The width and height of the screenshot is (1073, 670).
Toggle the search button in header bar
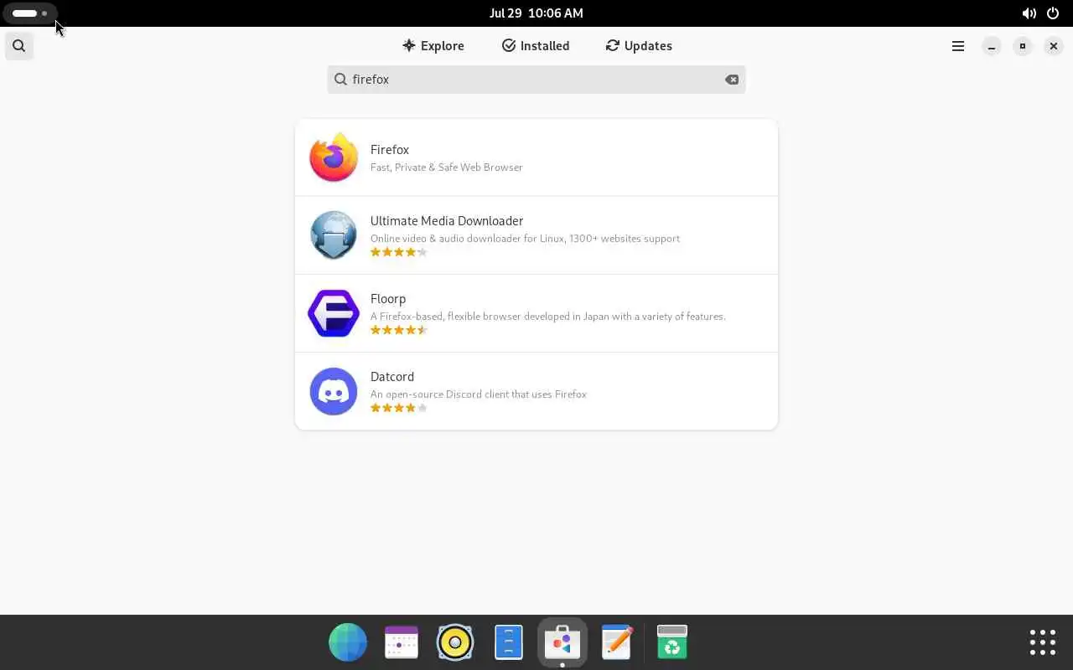coord(18,46)
